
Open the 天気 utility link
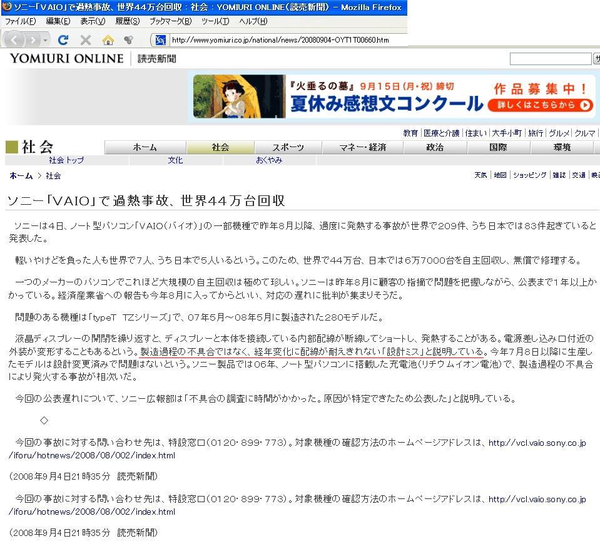pyautogui.click(x=481, y=175)
